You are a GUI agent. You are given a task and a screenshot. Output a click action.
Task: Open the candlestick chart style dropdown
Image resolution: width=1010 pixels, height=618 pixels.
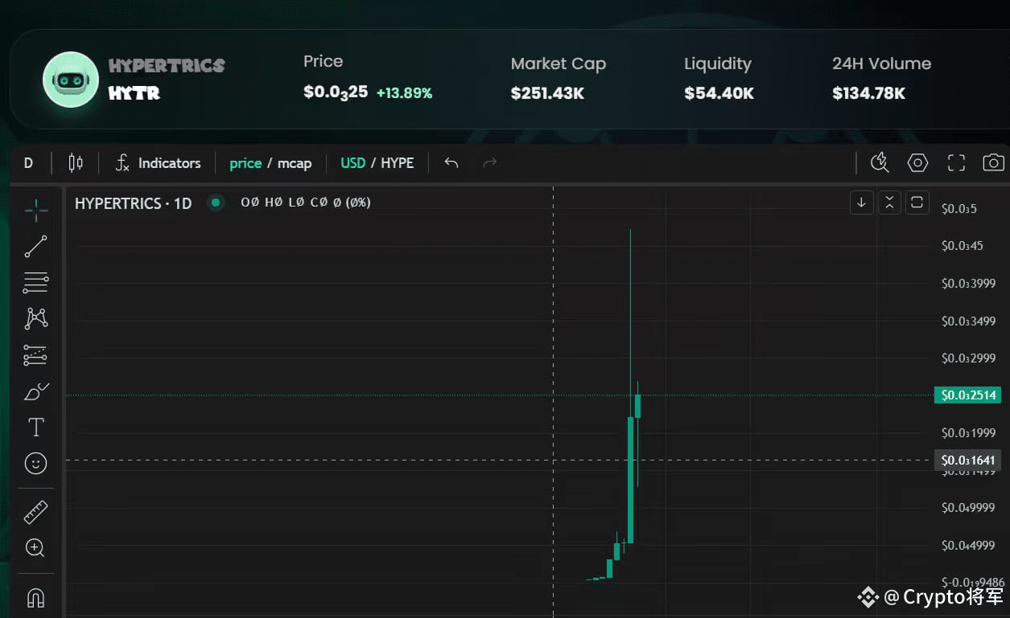point(76,163)
